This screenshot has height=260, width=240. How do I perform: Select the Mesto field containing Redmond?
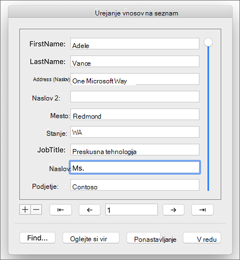pyautogui.click(x=135, y=114)
